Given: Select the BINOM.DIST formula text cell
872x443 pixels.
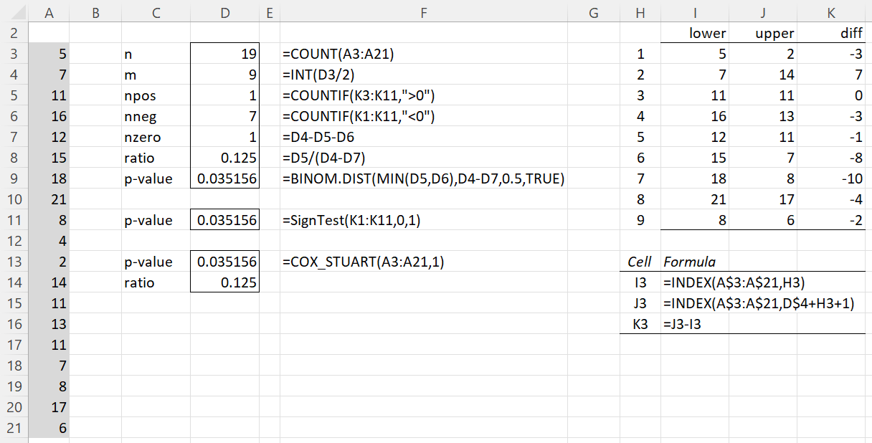Looking at the screenshot, I should (x=423, y=178).
